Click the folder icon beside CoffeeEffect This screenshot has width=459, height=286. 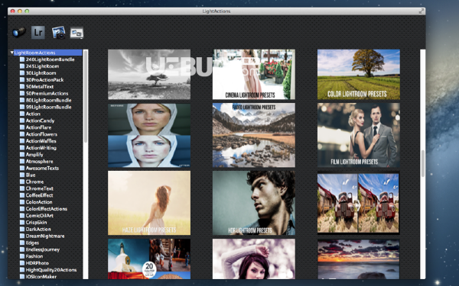pyautogui.click(x=22, y=195)
